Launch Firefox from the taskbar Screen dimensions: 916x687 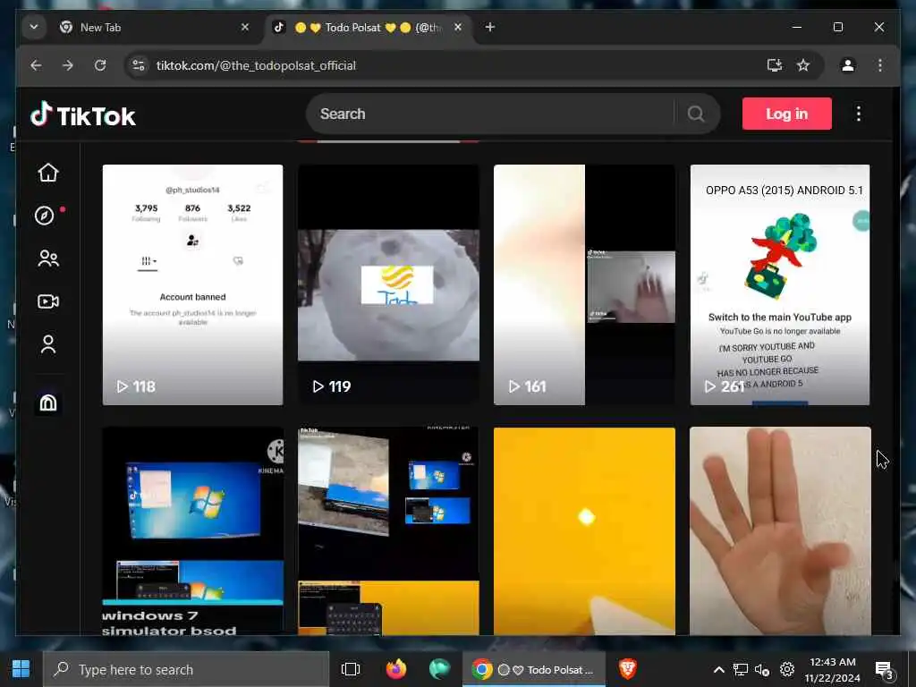pos(396,669)
